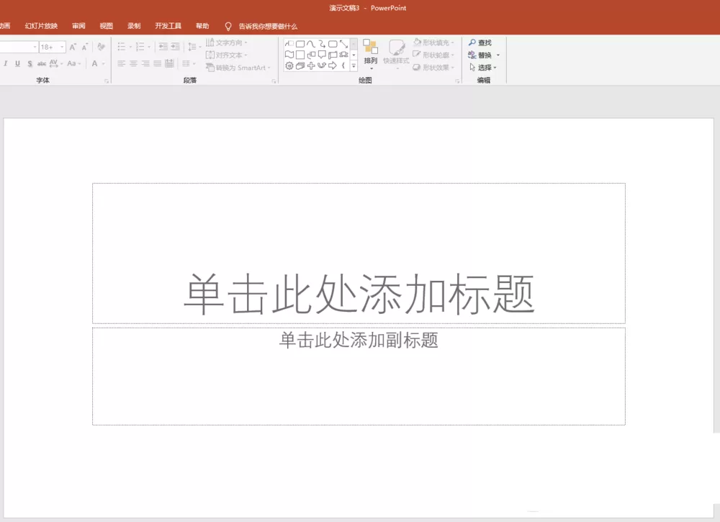Align text to the left

coord(121,63)
